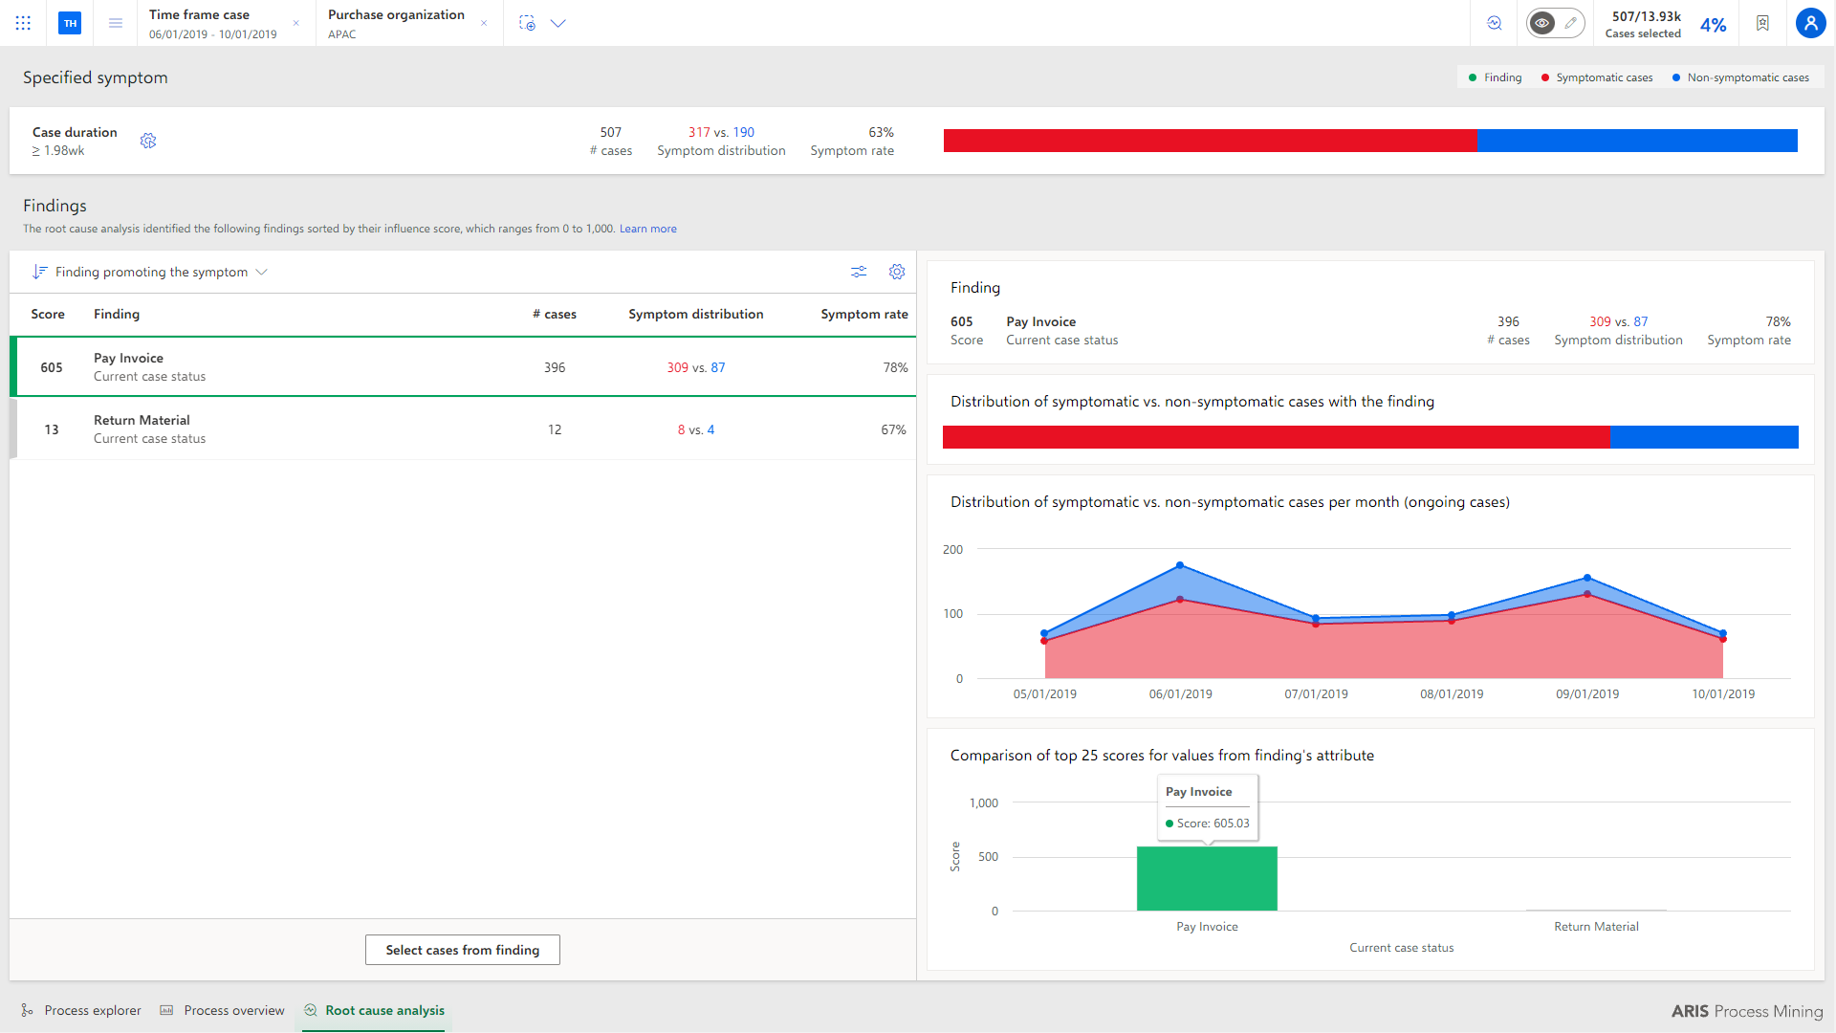Click the blue non-symptomatic portion of symptom bar
Screen dimensions: 1836x1033
(1637, 141)
